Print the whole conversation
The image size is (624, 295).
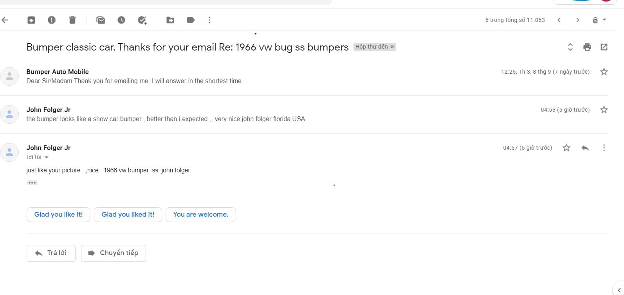coord(587,47)
